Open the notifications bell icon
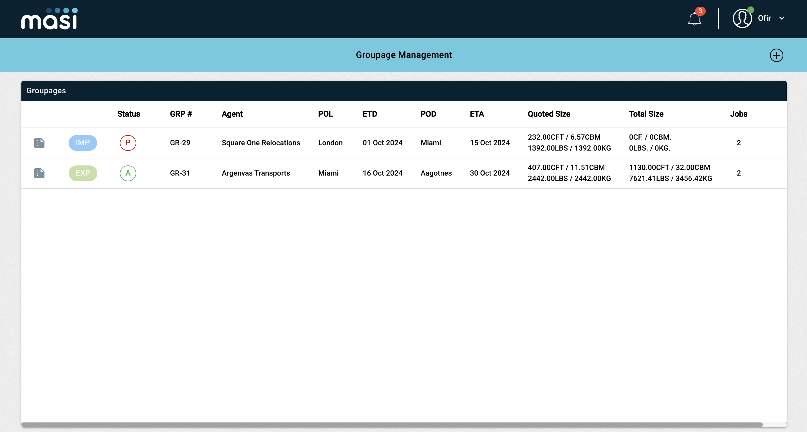Screen dimensions: 807x432 [x=694, y=19]
